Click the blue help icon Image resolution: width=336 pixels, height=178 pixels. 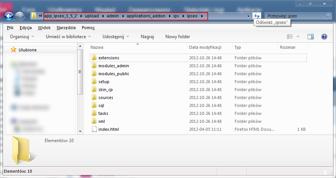pyautogui.click(x=324, y=37)
